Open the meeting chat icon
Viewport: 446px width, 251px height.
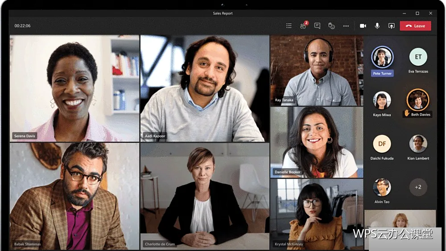[x=317, y=26]
